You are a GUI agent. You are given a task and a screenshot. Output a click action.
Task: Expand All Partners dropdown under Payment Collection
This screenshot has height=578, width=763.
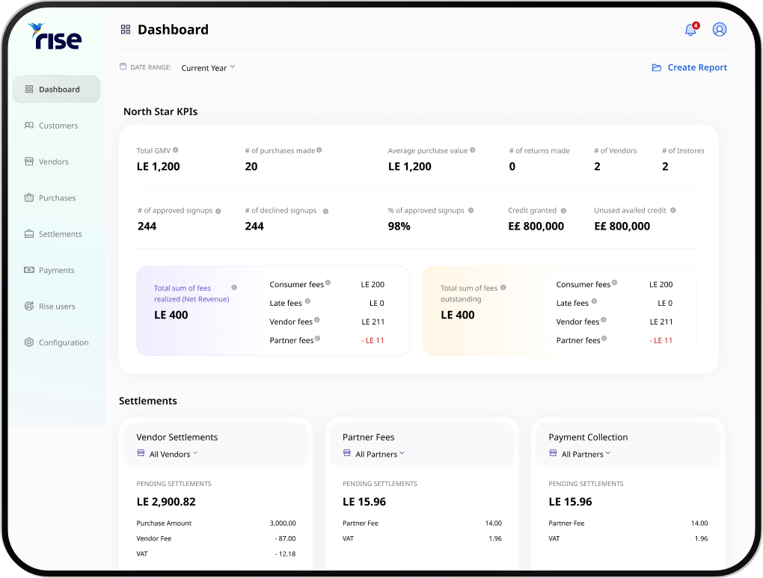tap(586, 454)
